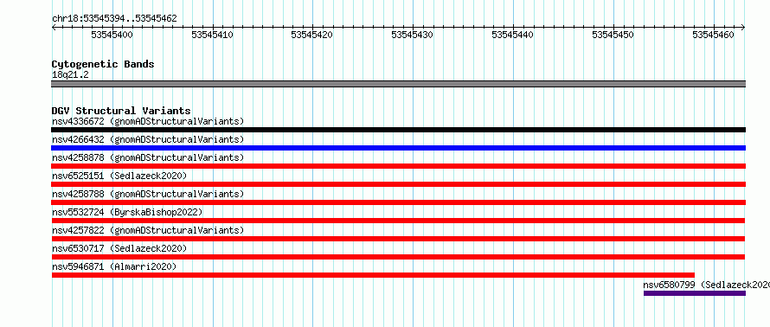770x327 pixels.
Task: Click the red bar under nsv5532724
Action: pyautogui.click(x=398, y=221)
